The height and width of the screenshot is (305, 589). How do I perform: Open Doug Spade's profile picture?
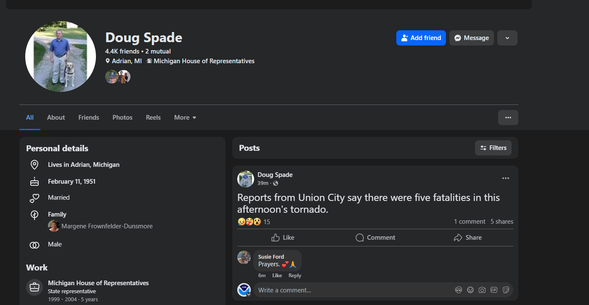tap(61, 56)
